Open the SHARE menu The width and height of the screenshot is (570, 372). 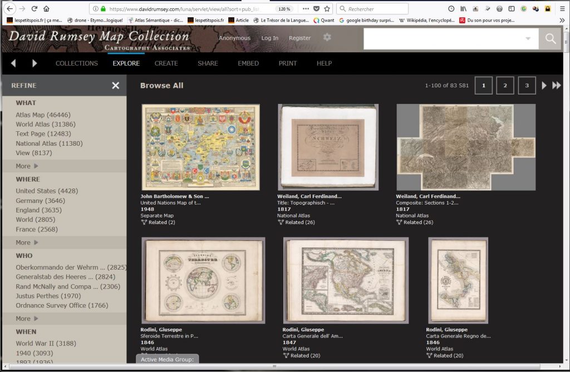click(208, 63)
